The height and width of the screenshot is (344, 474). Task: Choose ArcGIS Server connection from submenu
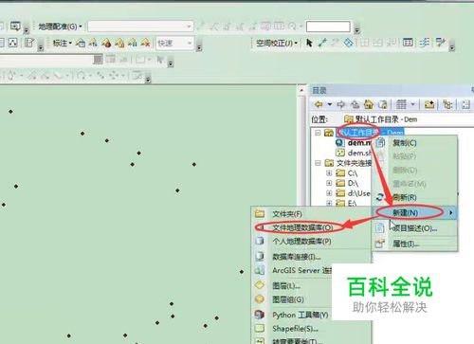(x=292, y=270)
